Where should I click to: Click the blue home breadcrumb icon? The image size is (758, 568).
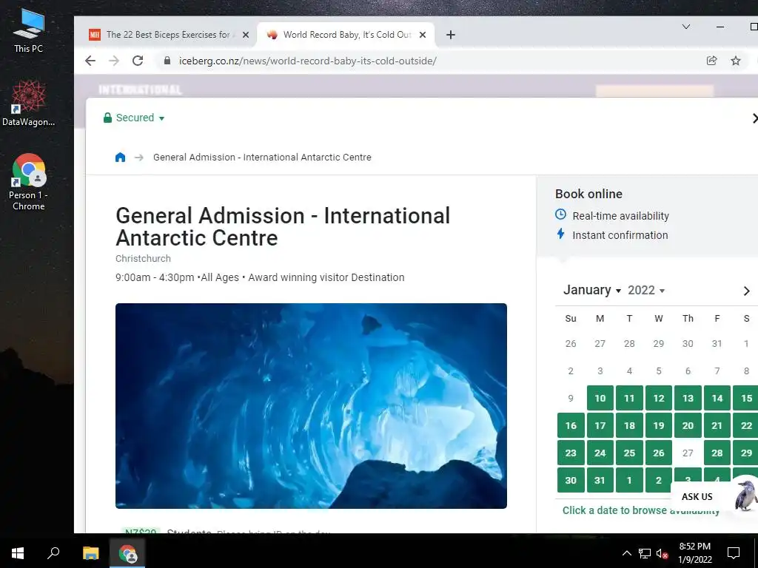coord(121,157)
